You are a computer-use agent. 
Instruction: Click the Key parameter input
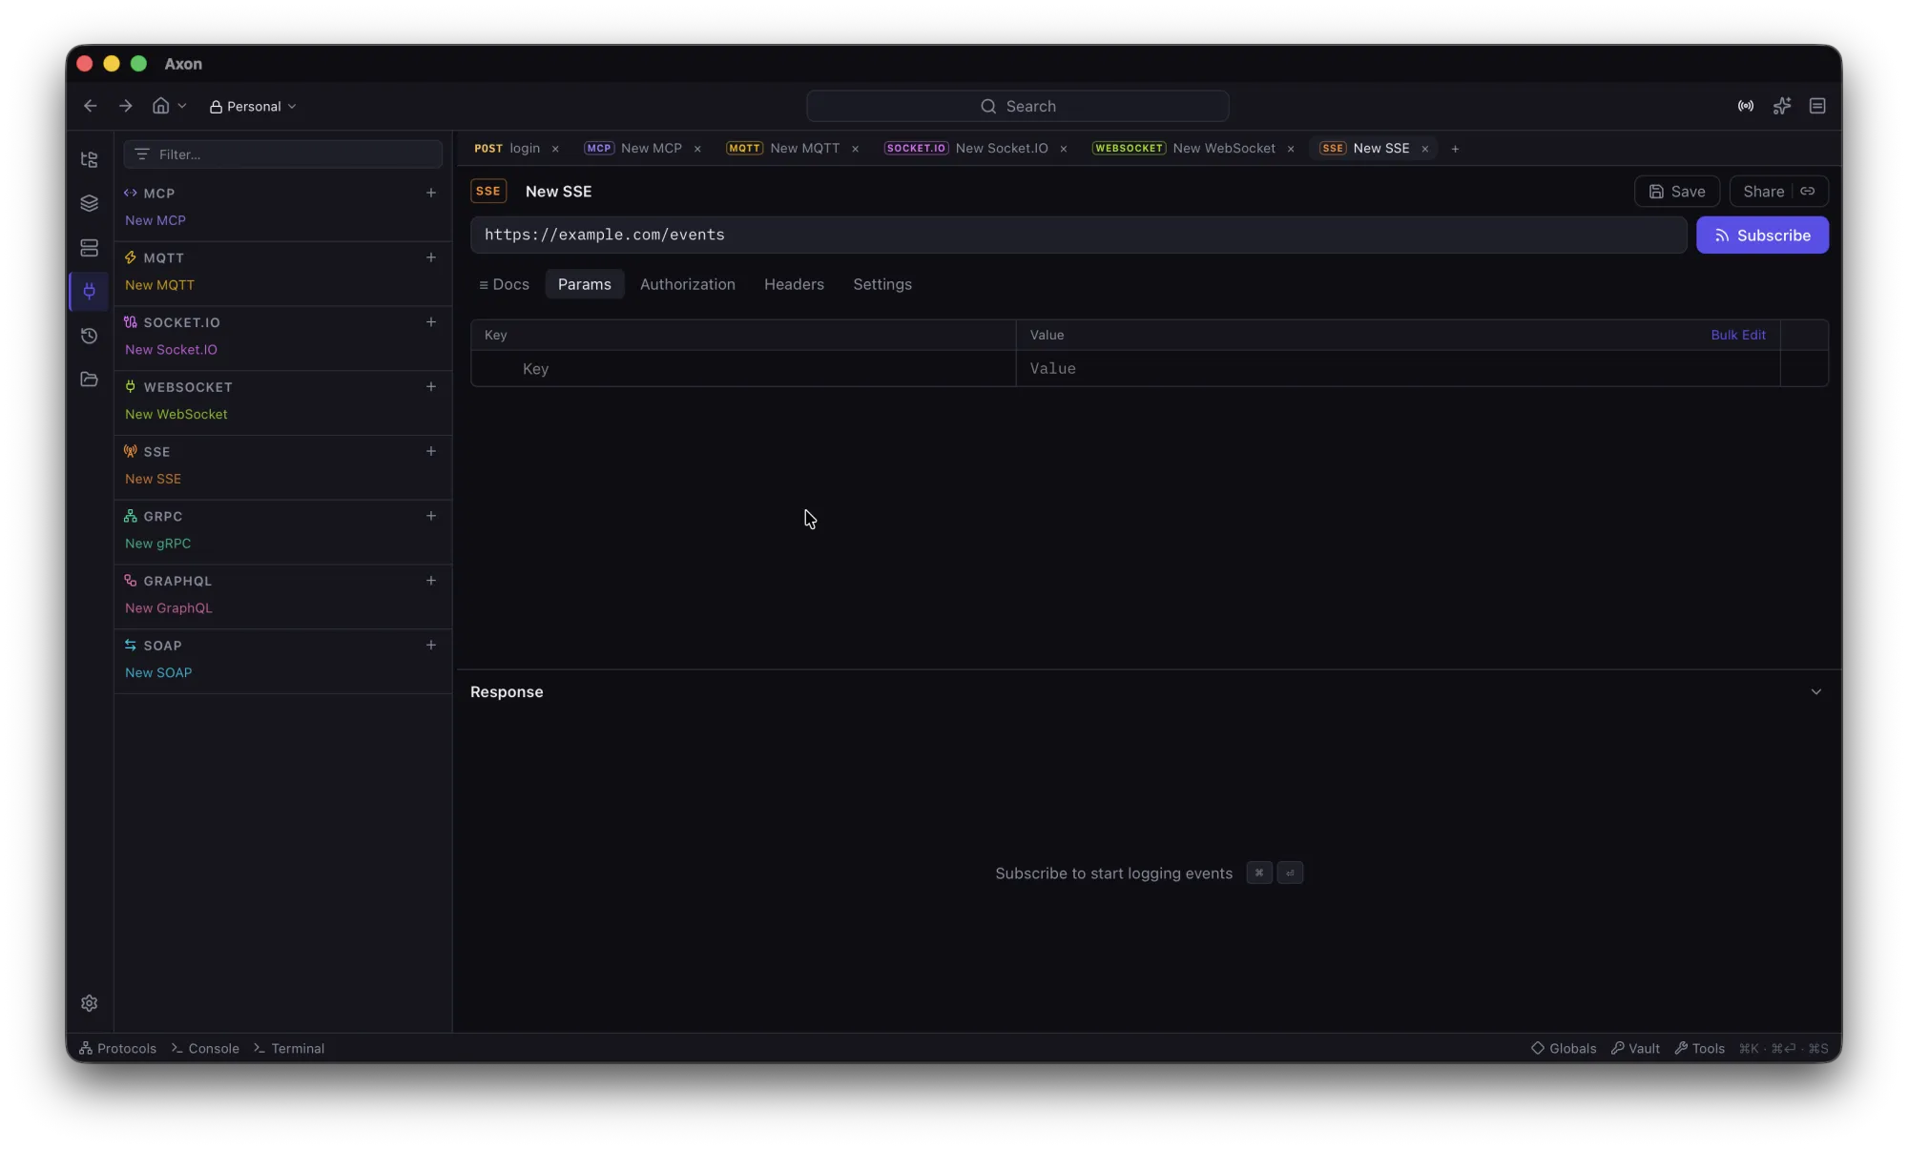tap(743, 369)
